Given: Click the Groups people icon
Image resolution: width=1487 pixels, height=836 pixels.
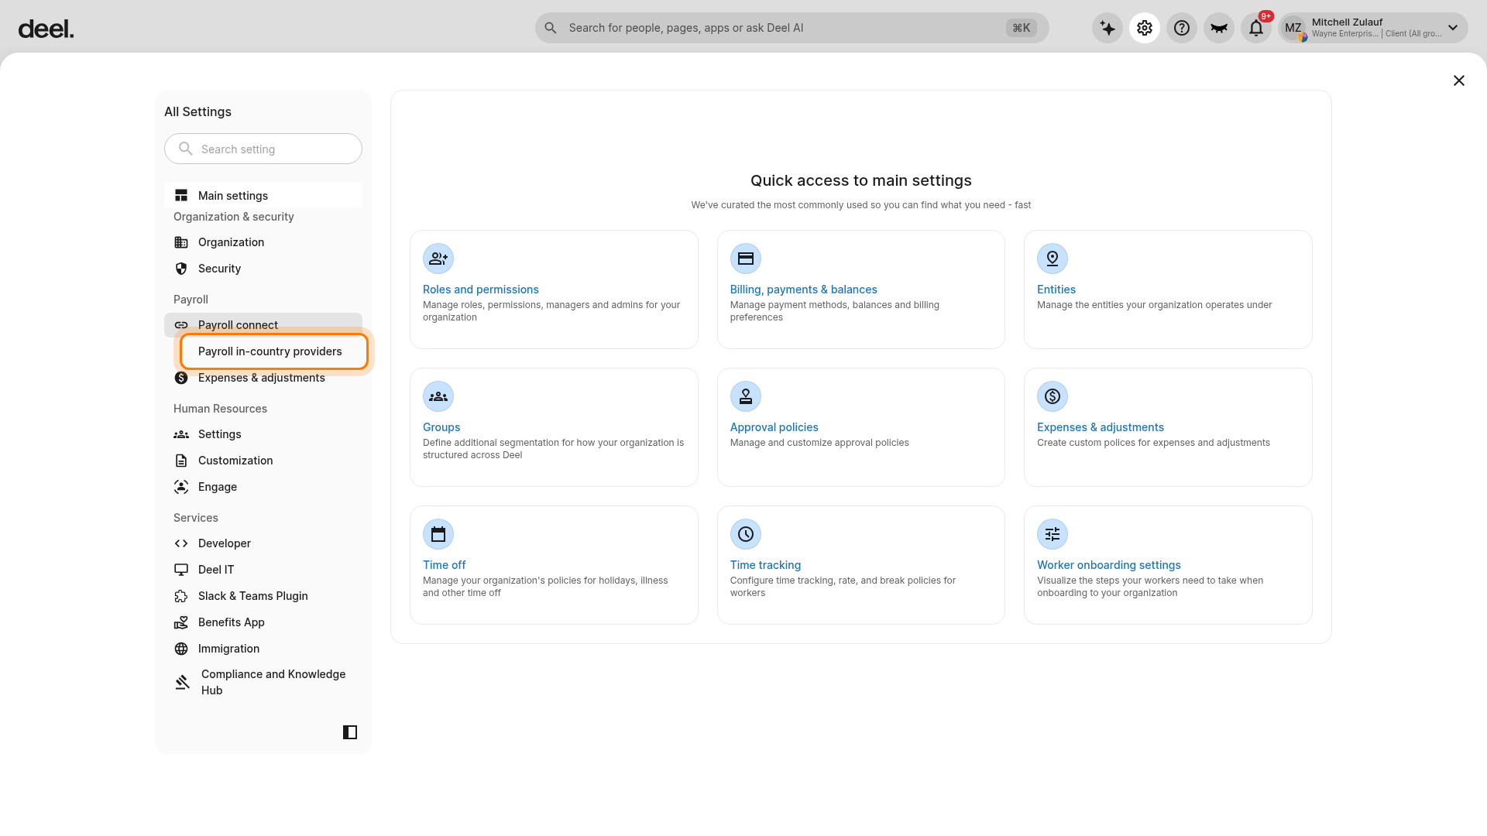Looking at the screenshot, I should tap(438, 396).
